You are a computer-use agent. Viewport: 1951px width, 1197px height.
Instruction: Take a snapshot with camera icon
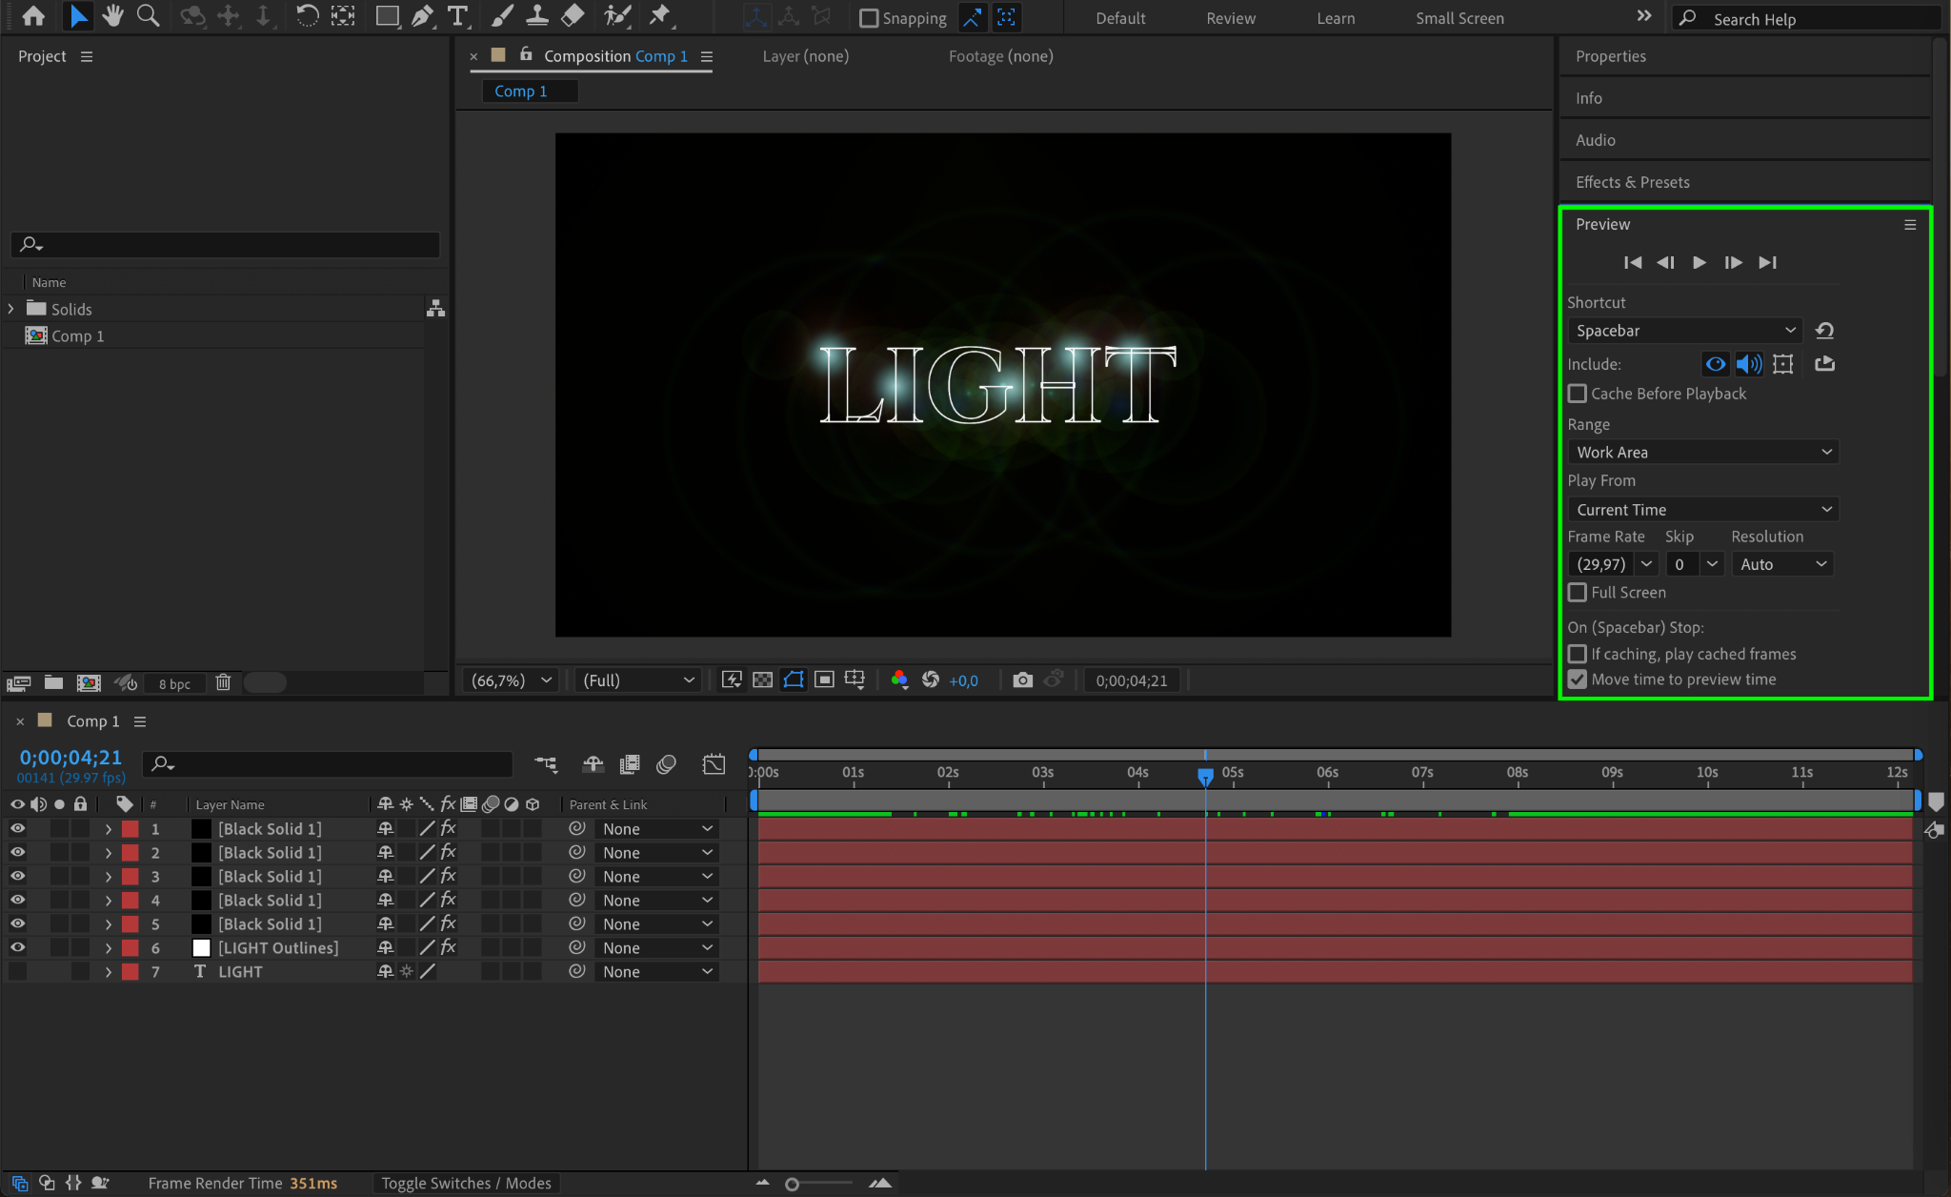tap(1022, 680)
